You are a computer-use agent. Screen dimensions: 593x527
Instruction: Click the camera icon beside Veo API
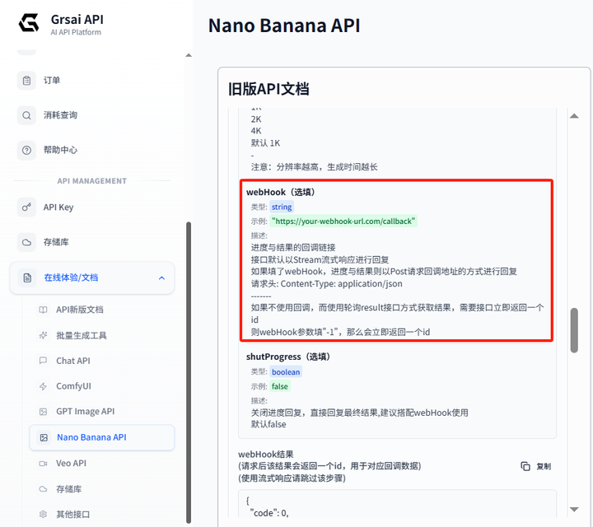pyautogui.click(x=43, y=464)
